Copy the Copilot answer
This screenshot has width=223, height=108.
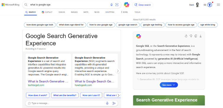click(196, 36)
